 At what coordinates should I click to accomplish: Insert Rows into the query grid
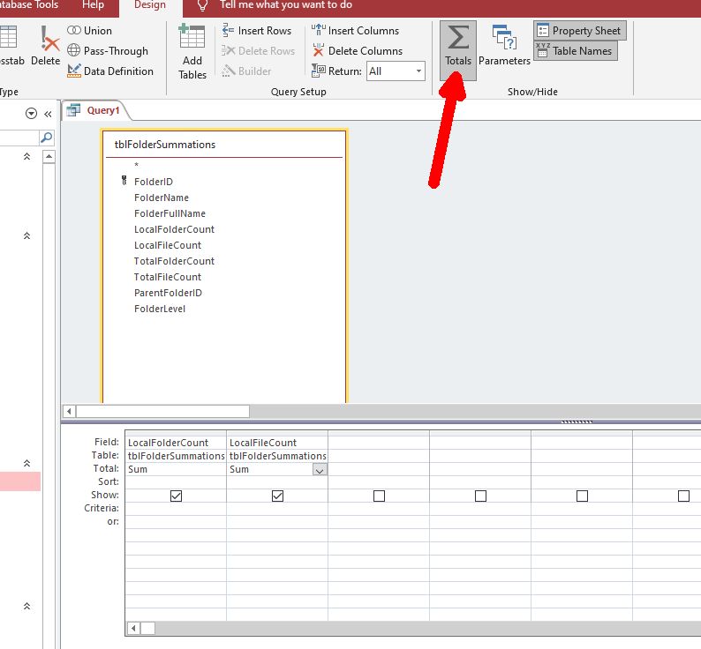click(257, 30)
